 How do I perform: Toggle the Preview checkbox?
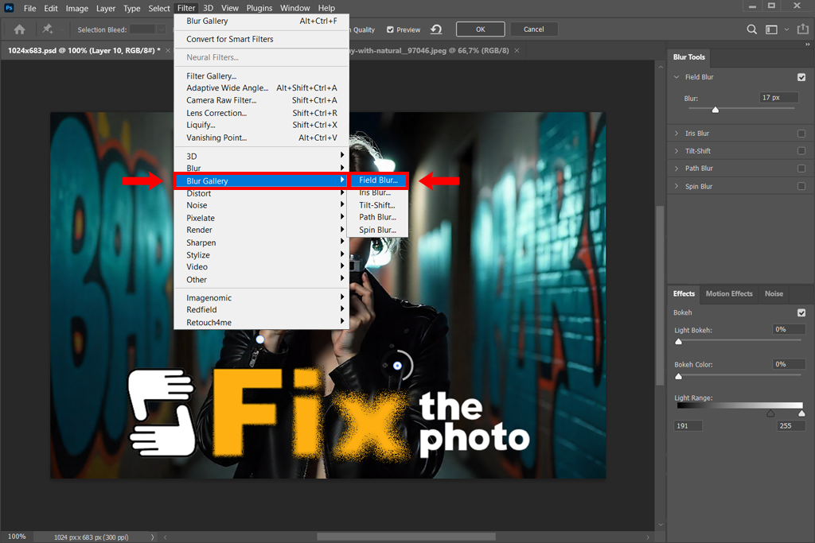pos(390,30)
